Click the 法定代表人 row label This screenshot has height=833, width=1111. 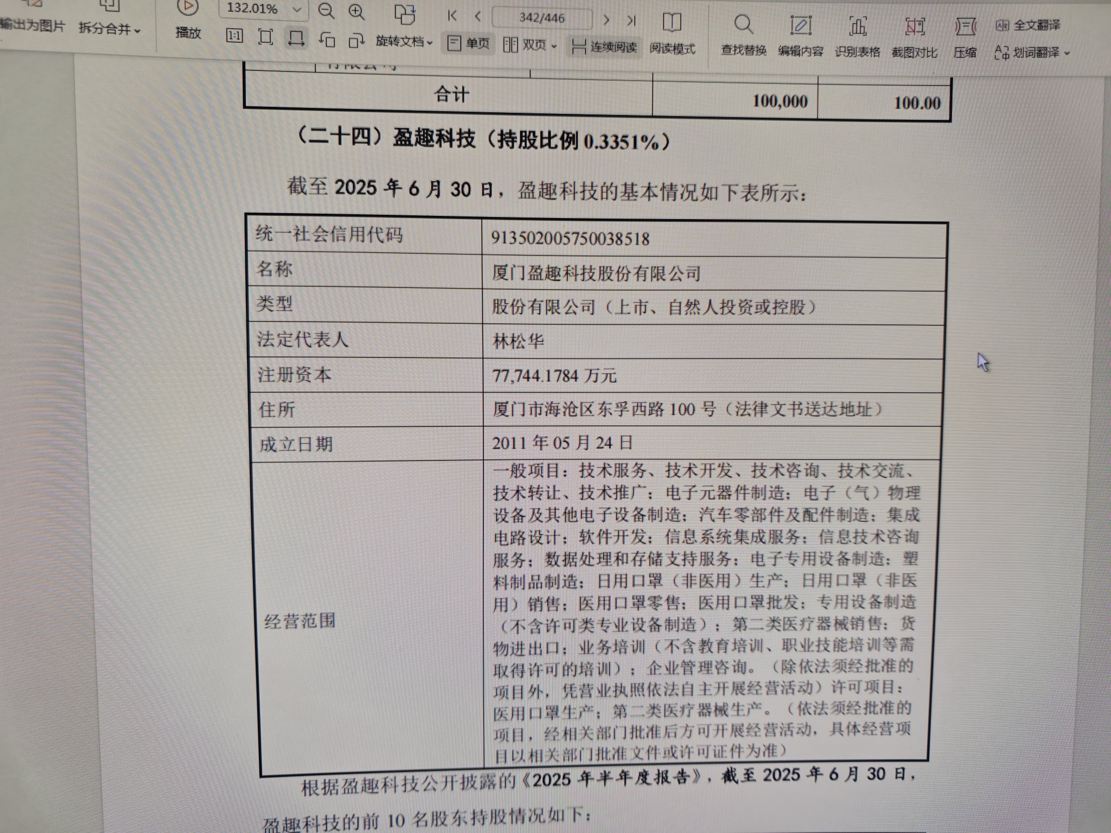tap(303, 339)
